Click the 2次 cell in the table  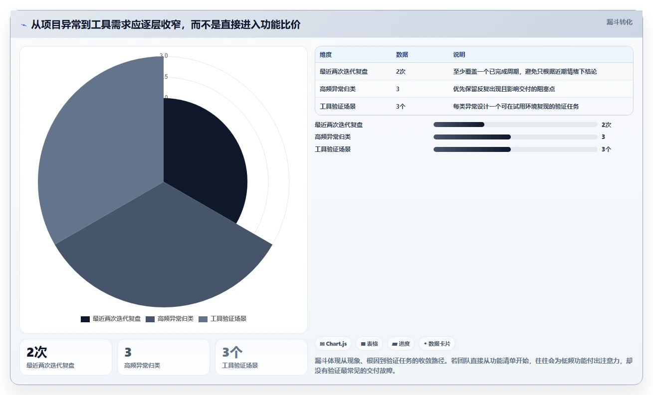(401, 72)
